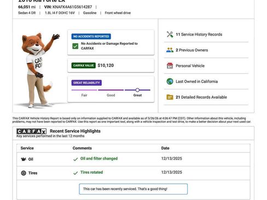Click the 1.8L I4 F DOHC 16V engine text

[60, 13]
